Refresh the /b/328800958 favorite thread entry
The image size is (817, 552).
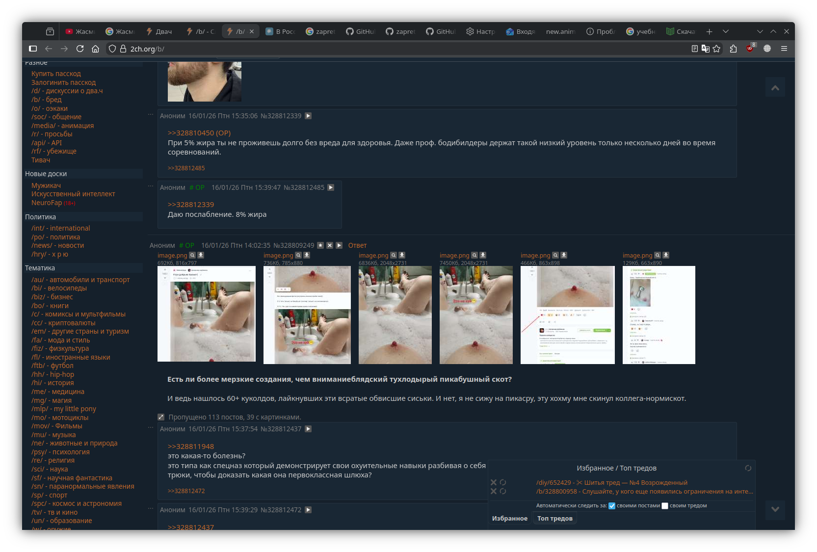point(503,491)
